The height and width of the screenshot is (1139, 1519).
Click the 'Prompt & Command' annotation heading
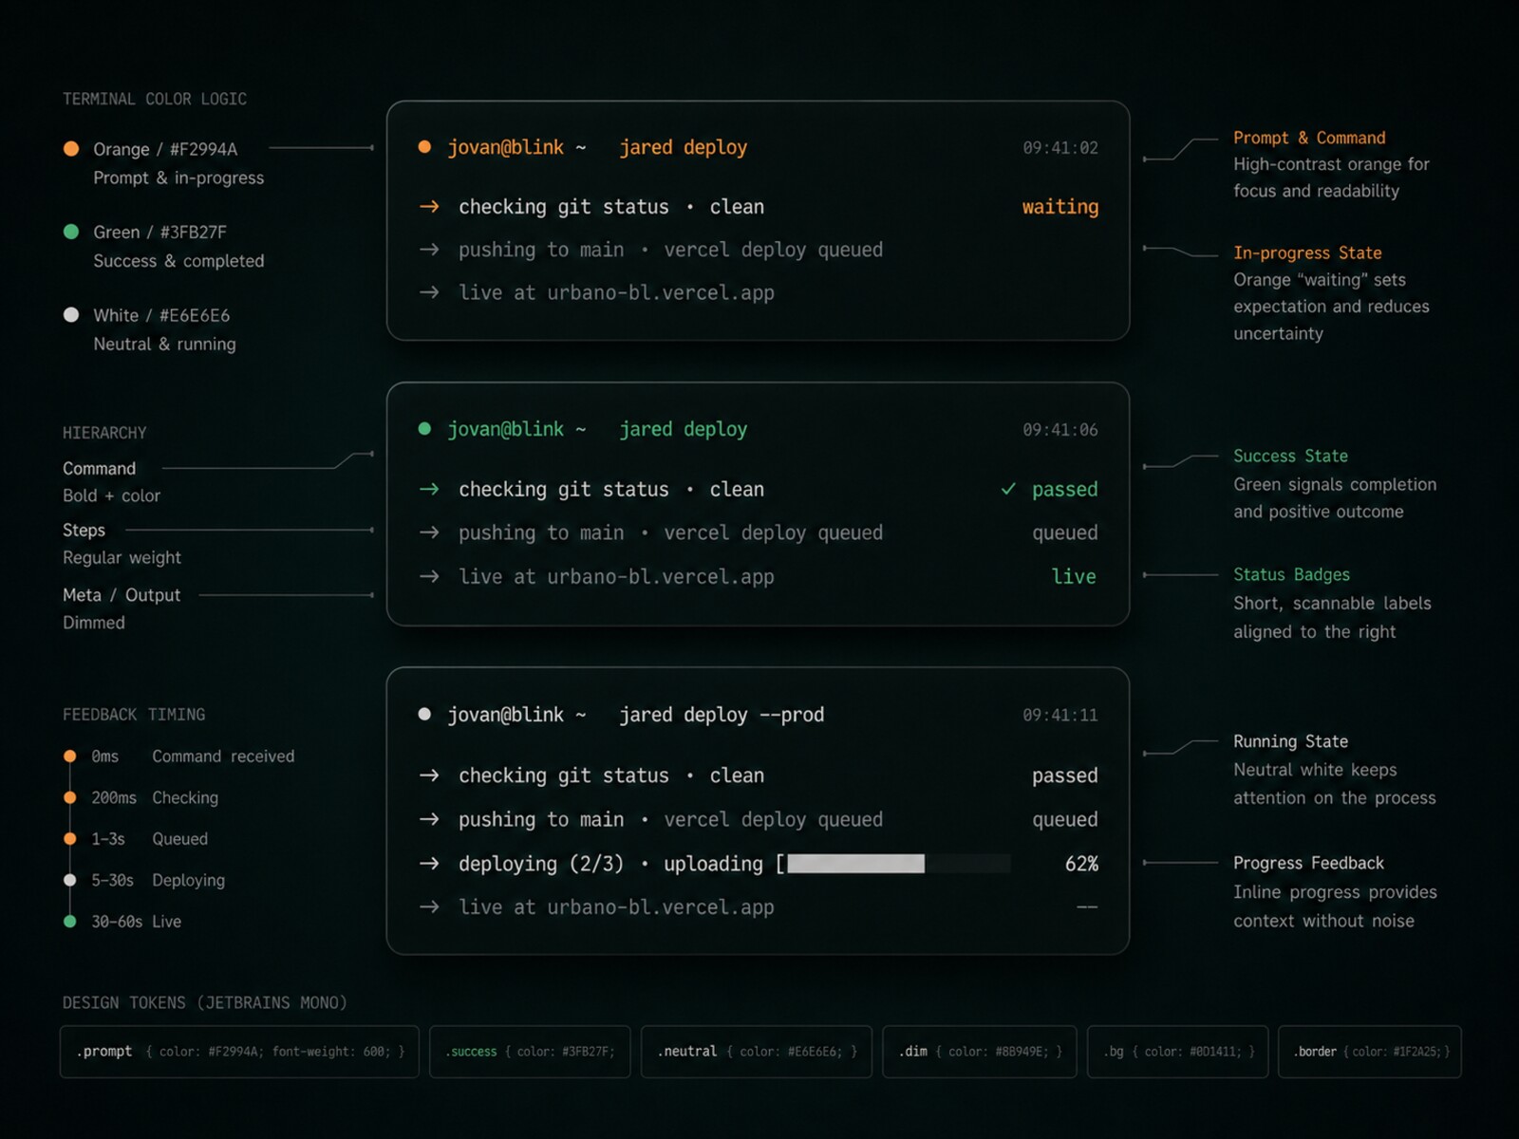[x=1309, y=138]
